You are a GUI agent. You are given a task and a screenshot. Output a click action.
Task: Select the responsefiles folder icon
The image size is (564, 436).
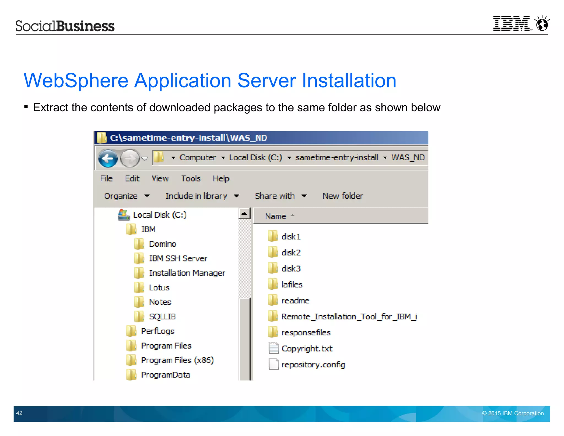(273, 332)
